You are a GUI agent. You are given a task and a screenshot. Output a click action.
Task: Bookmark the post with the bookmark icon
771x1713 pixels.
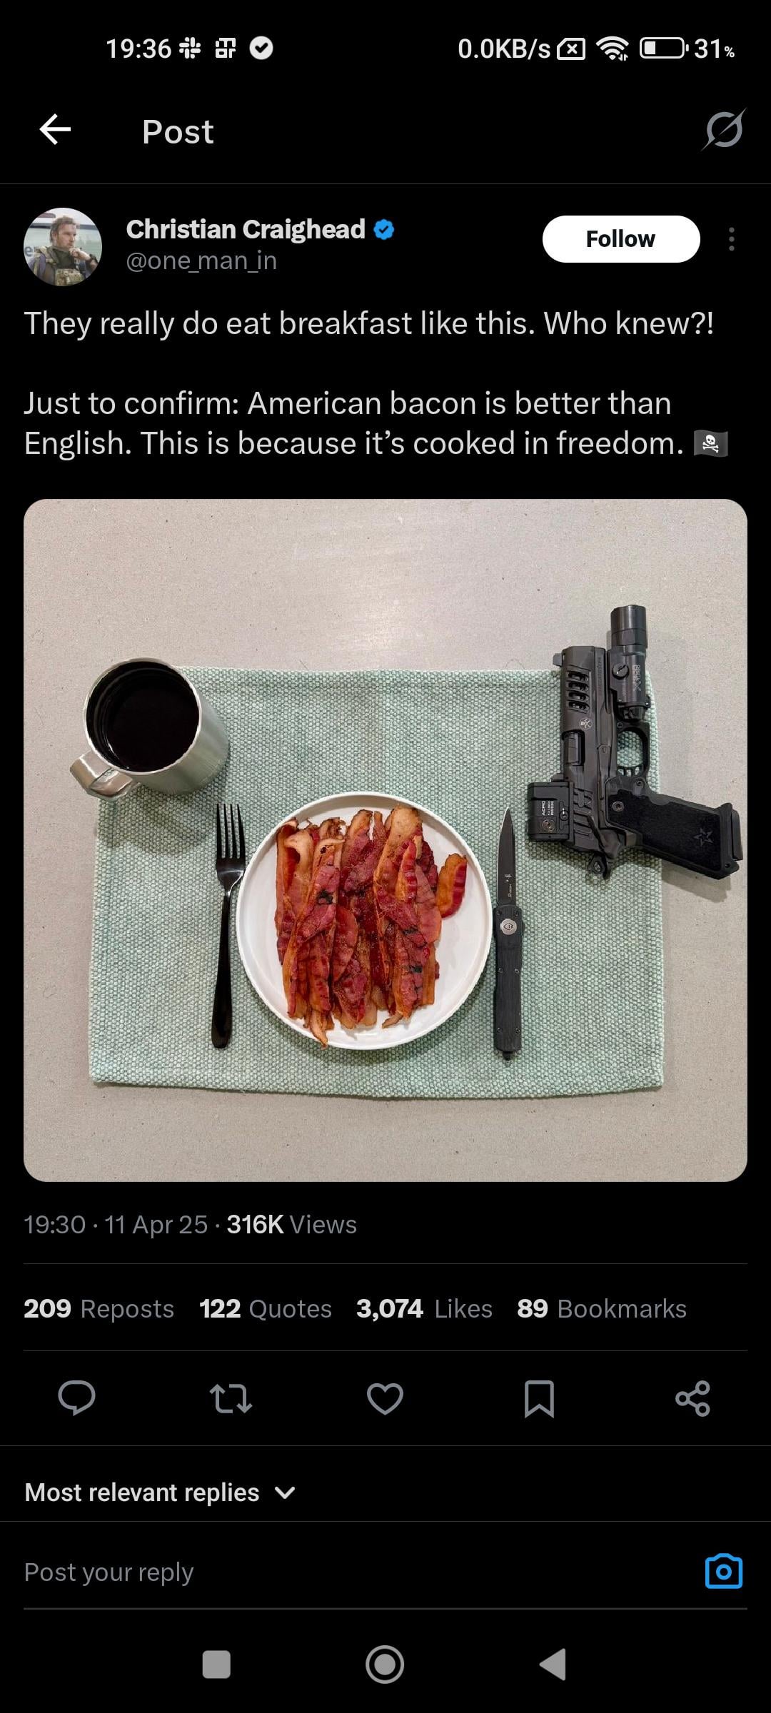click(x=539, y=1398)
